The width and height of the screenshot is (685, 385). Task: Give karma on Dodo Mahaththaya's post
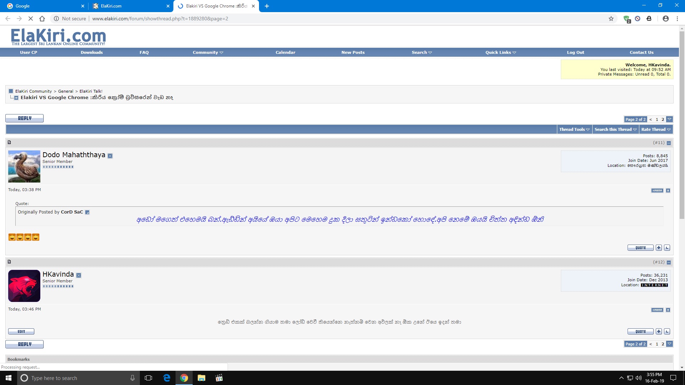[x=657, y=191]
